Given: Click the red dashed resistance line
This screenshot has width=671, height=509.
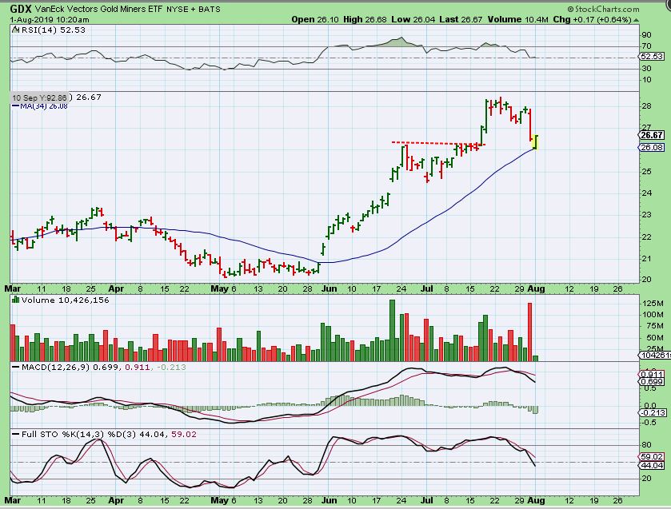Looking at the screenshot, I should [x=438, y=143].
